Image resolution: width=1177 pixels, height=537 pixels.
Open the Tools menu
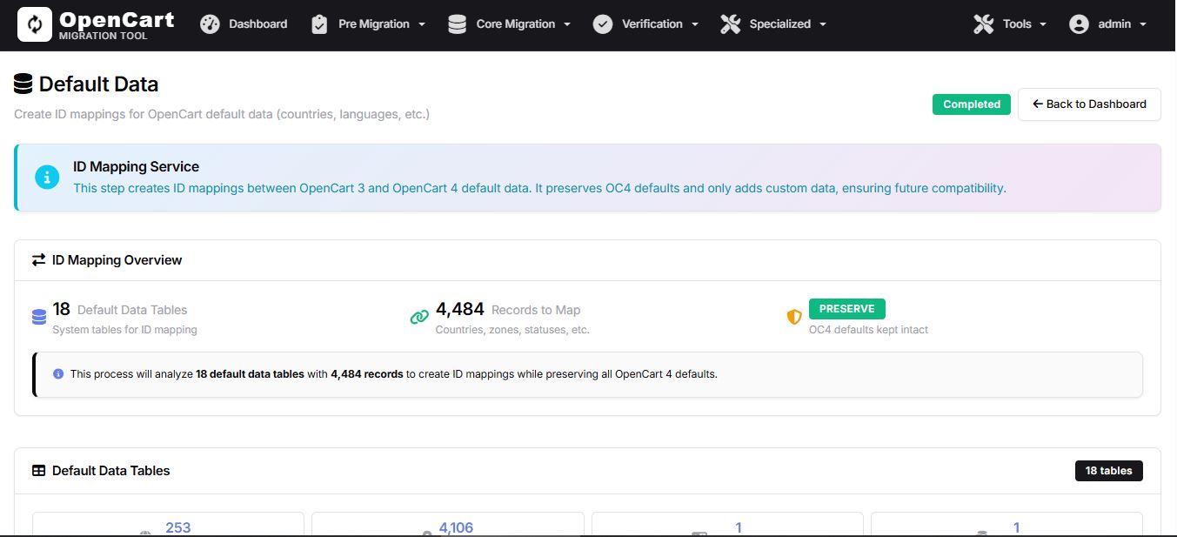click(1018, 23)
